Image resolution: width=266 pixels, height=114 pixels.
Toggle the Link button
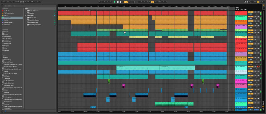4,2
